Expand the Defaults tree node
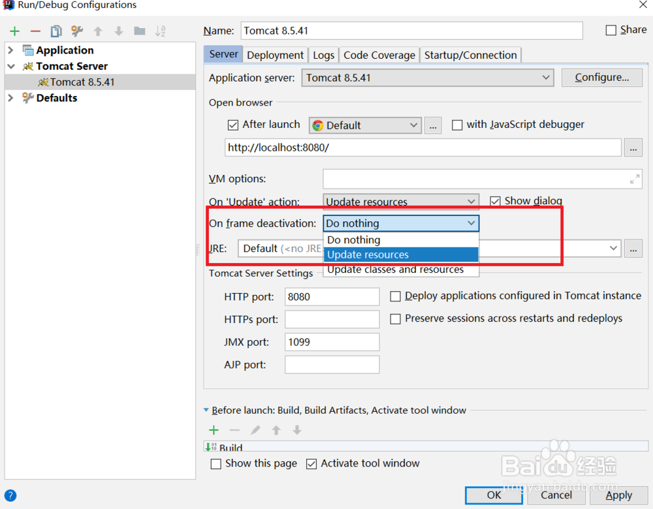Viewport: 653px width, 509px height. tap(11, 99)
